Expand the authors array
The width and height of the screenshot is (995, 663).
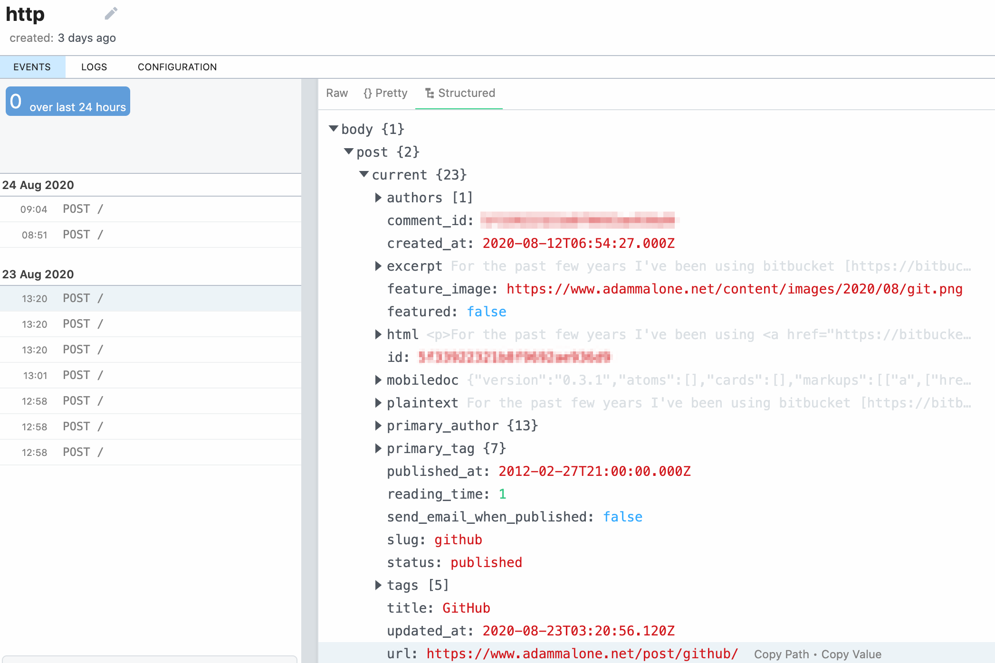pyautogui.click(x=378, y=198)
